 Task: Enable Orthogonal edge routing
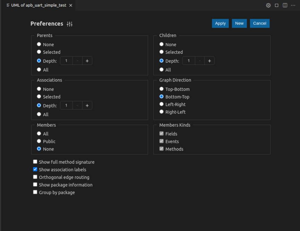pos(35,177)
